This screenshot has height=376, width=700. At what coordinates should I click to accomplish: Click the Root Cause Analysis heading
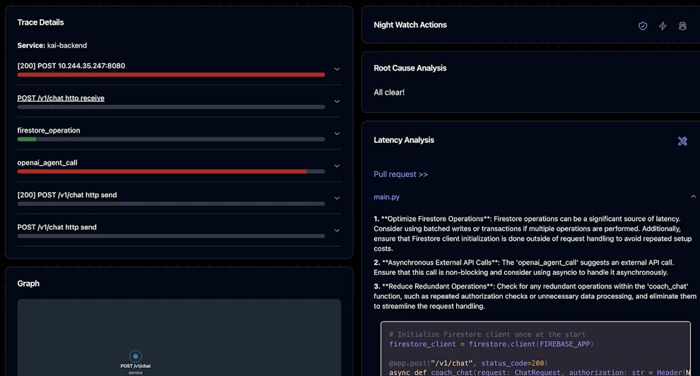pos(410,68)
